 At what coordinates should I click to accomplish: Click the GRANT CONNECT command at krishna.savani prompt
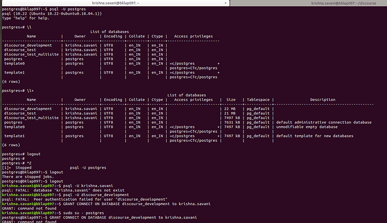click(x=106, y=204)
